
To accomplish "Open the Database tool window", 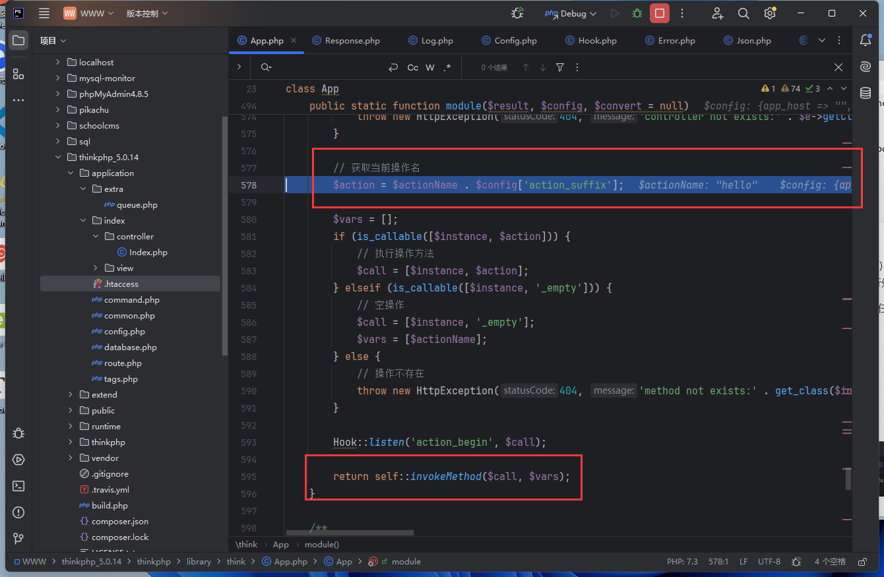I will pos(866,93).
